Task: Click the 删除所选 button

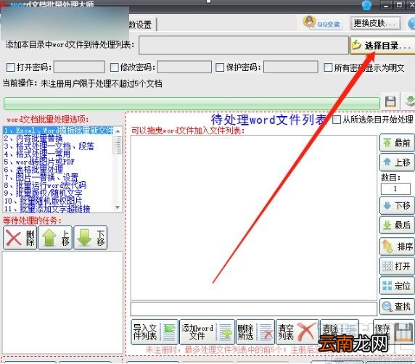Action: click(255, 332)
